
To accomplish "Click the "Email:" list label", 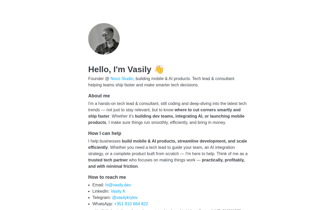I will tap(98, 185).
